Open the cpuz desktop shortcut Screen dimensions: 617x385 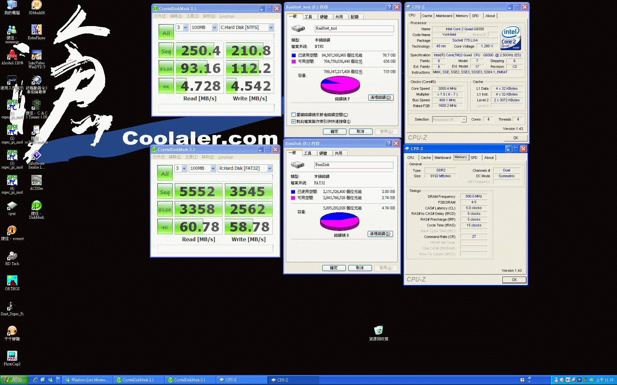point(12,208)
